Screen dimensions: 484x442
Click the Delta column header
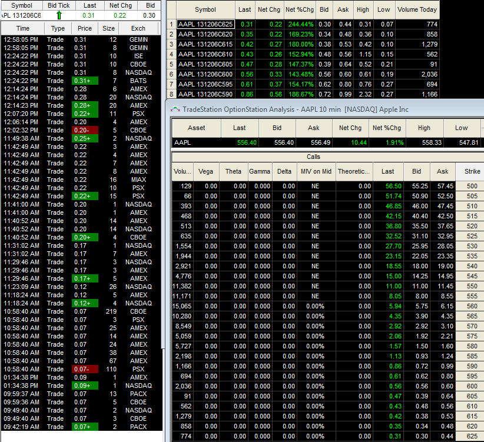click(284, 171)
